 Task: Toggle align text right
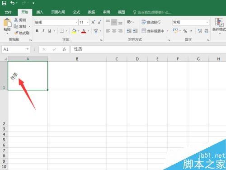point(120,31)
